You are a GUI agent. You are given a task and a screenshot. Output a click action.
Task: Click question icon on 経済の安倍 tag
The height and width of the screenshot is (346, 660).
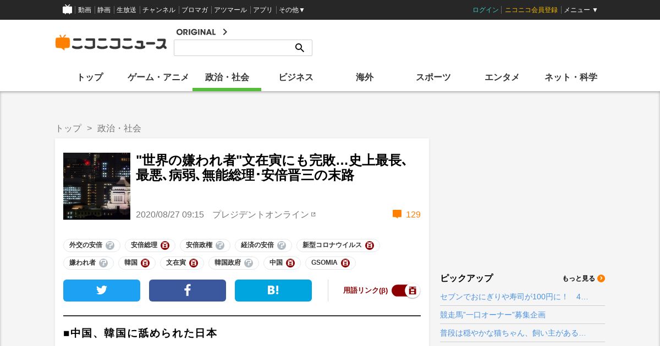click(282, 245)
